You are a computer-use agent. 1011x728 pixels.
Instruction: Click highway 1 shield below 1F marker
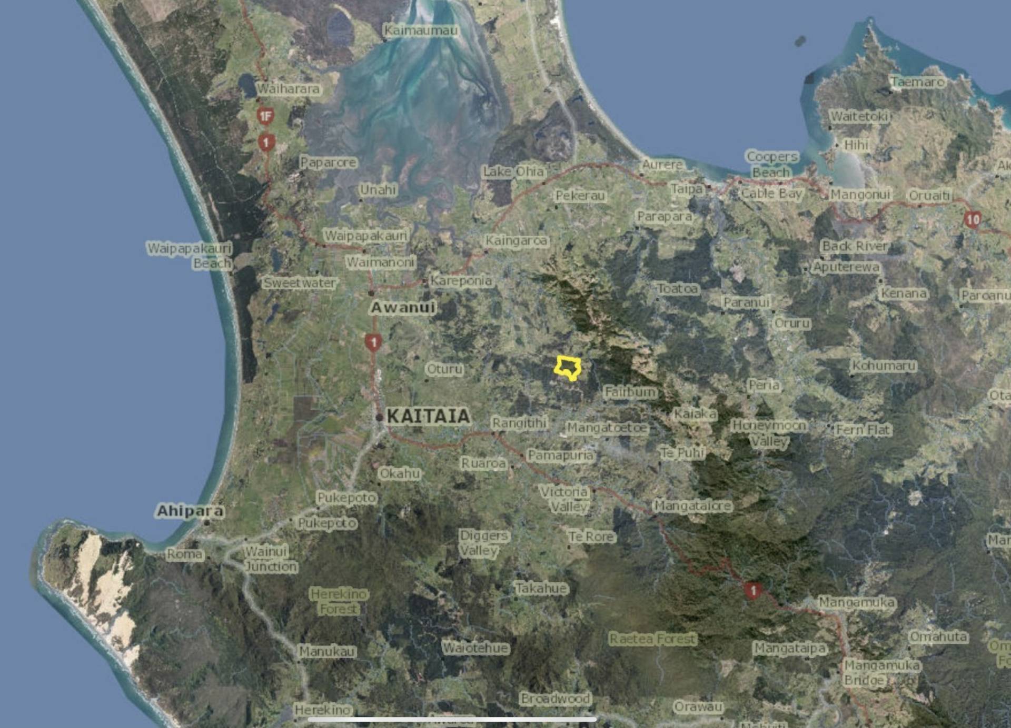(266, 142)
